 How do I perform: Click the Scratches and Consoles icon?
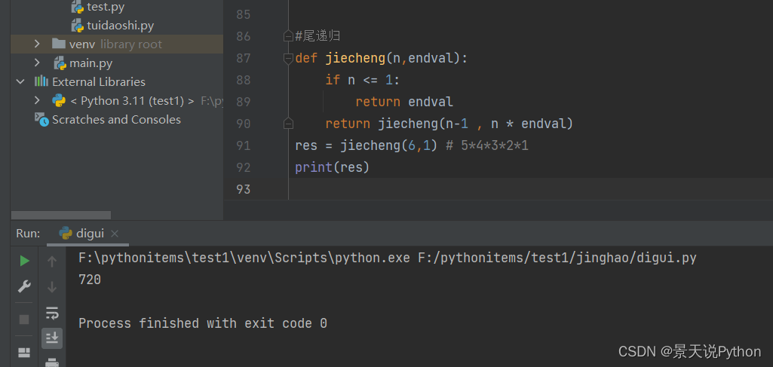[41, 119]
